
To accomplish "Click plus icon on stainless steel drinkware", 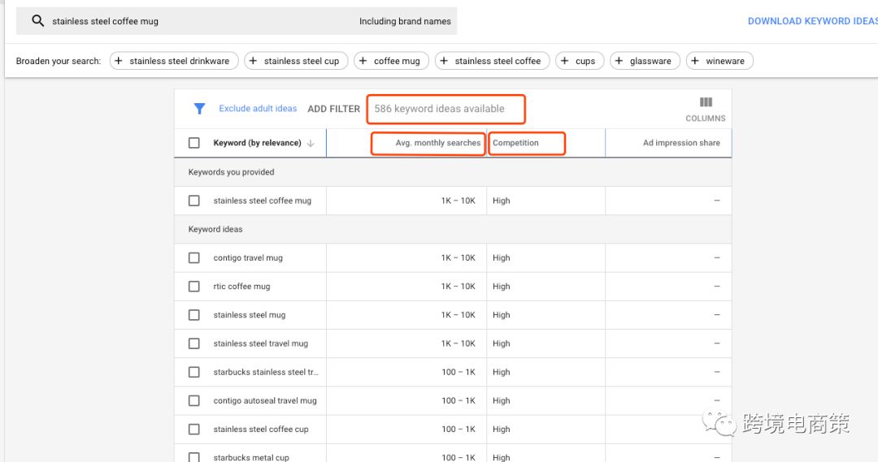I will point(119,61).
